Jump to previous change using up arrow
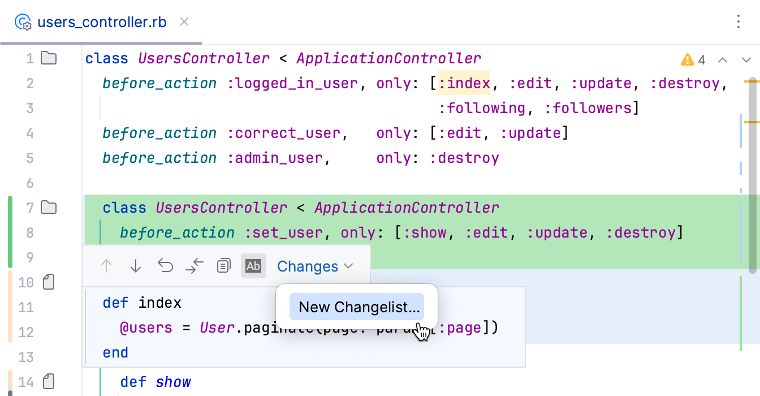 point(106,265)
